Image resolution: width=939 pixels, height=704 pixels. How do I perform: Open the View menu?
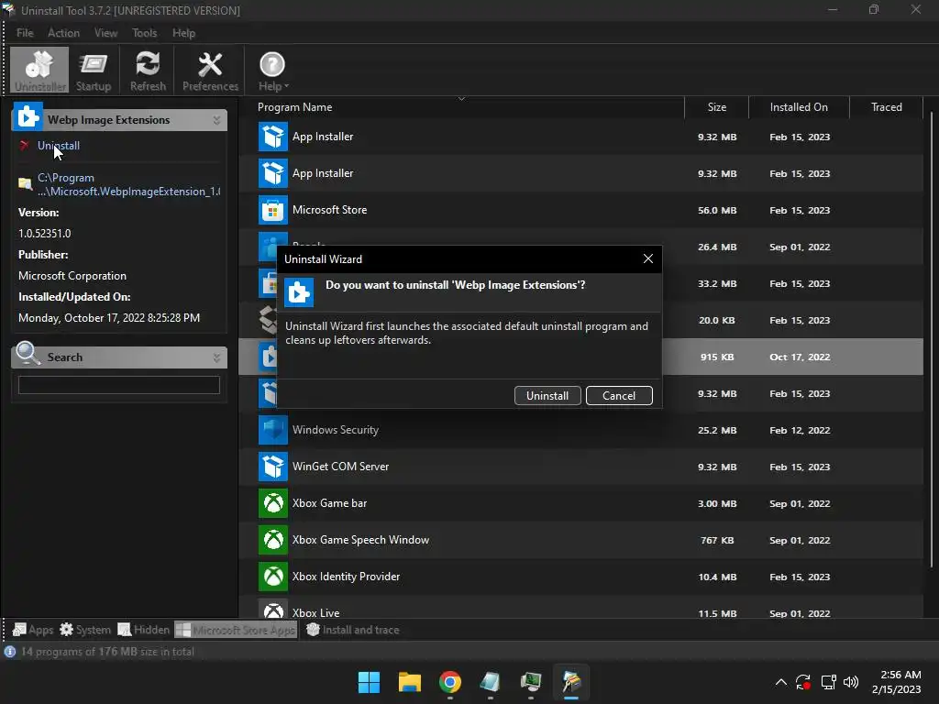pyautogui.click(x=105, y=33)
